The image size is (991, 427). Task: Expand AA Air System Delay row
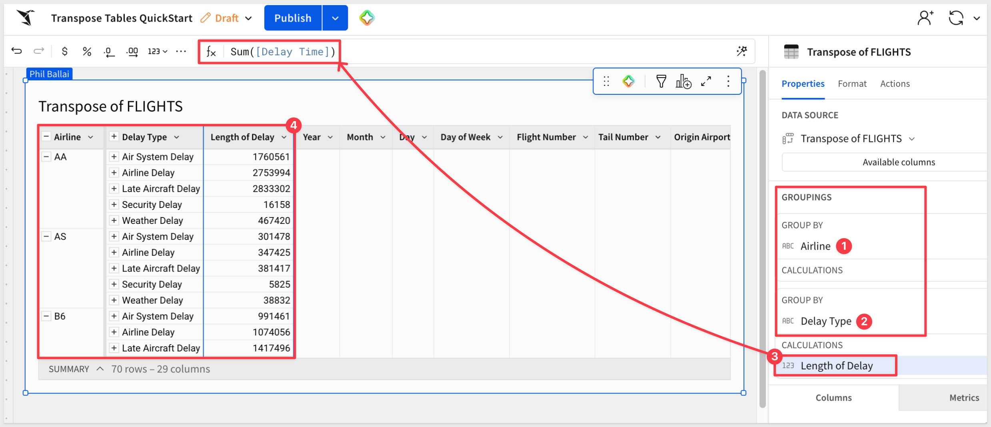point(114,157)
